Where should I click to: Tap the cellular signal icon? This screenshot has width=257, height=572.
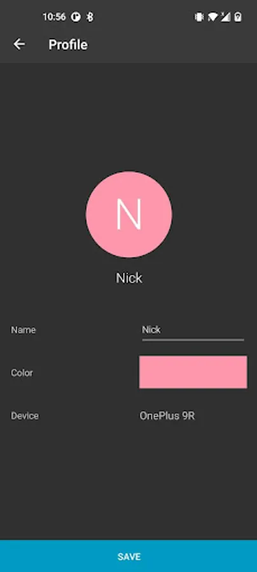coord(225,17)
